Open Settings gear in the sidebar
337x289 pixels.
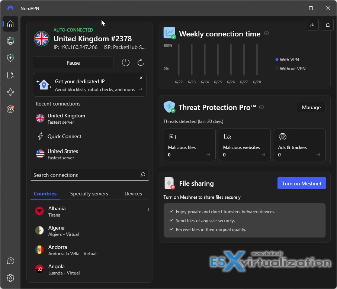tap(10, 278)
